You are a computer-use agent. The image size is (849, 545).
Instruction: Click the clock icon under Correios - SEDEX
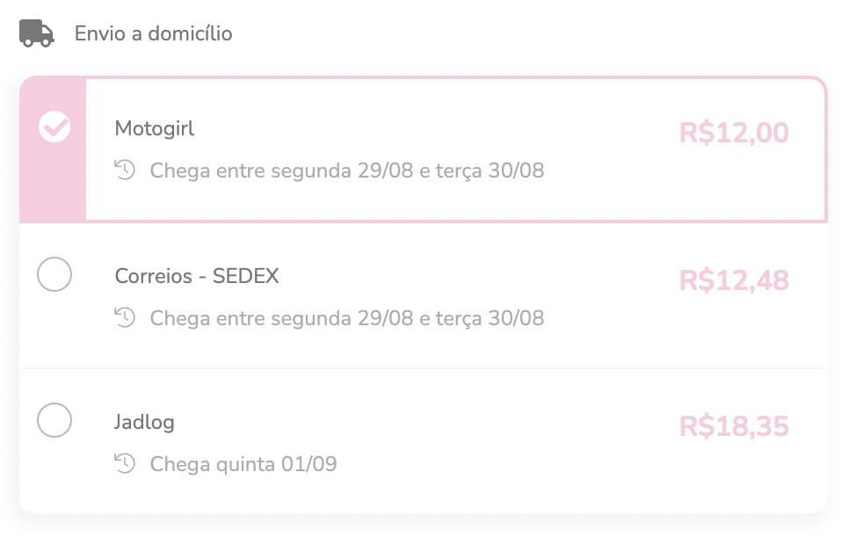(126, 317)
